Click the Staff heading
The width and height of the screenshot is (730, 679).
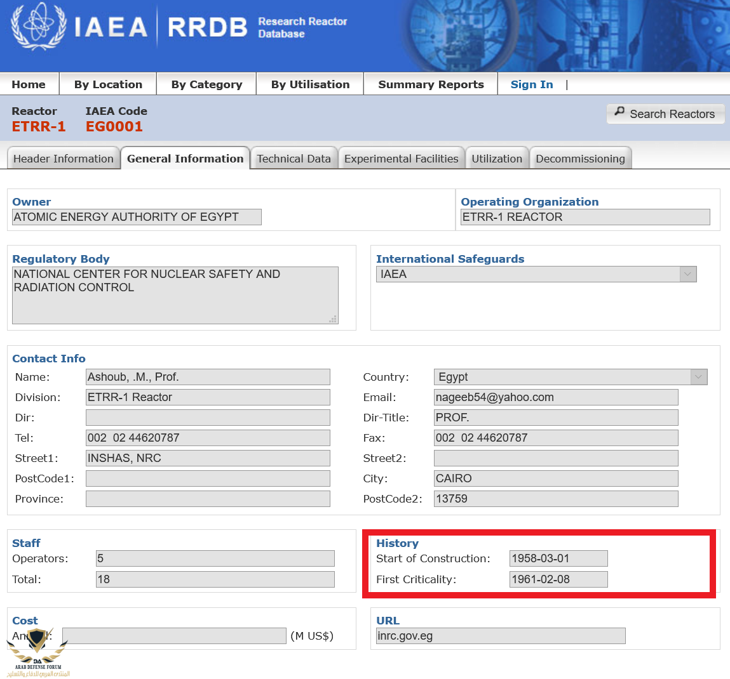(26, 543)
